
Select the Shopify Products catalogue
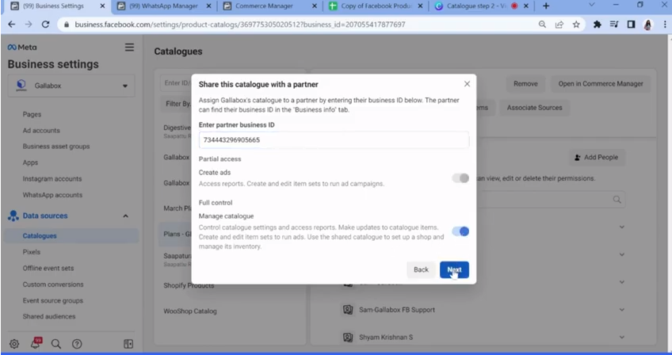tap(189, 285)
